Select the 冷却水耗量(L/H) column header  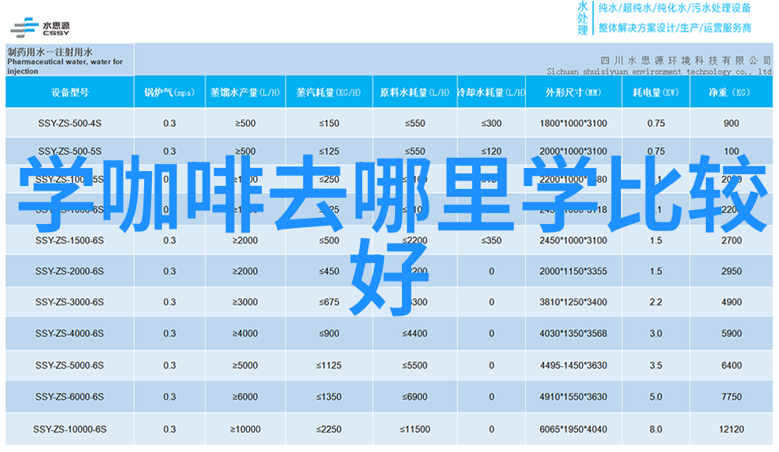(491, 93)
